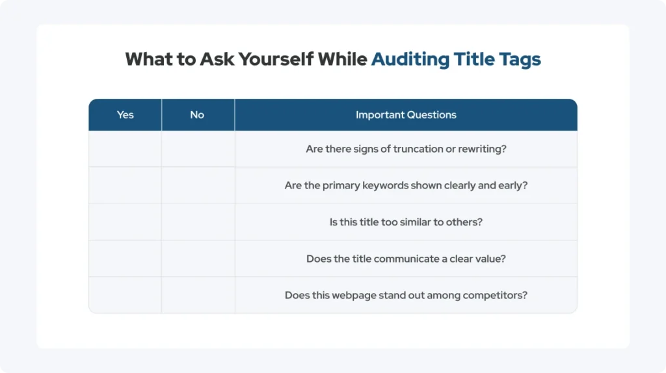
Task: Click 'Is this title too similar to others?'
Action: 406,222
